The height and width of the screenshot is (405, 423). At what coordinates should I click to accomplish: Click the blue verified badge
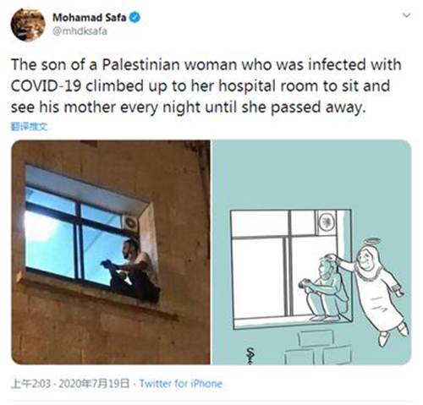[x=135, y=18]
